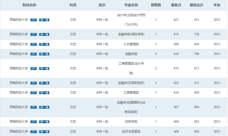
Task: Click the lowest rank value 894
Action: [197, 107]
